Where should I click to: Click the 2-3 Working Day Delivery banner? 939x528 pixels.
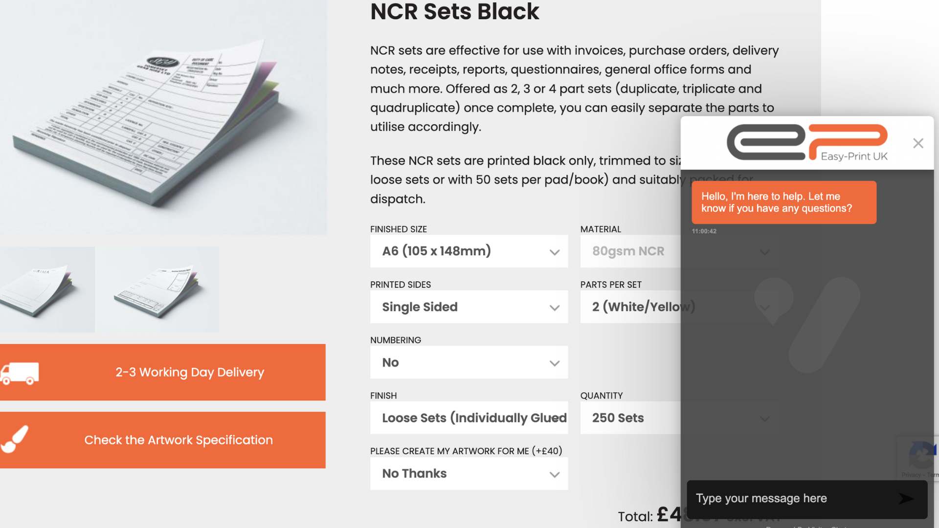pyautogui.click(x=189, y=373)
